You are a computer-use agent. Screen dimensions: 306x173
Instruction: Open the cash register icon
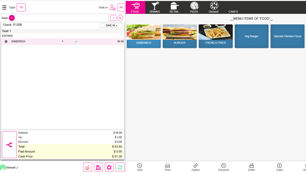(98, 167)
